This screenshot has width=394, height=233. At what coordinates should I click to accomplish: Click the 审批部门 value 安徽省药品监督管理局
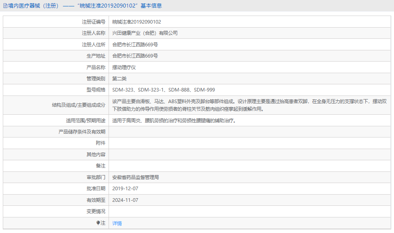tap(137, 177)
